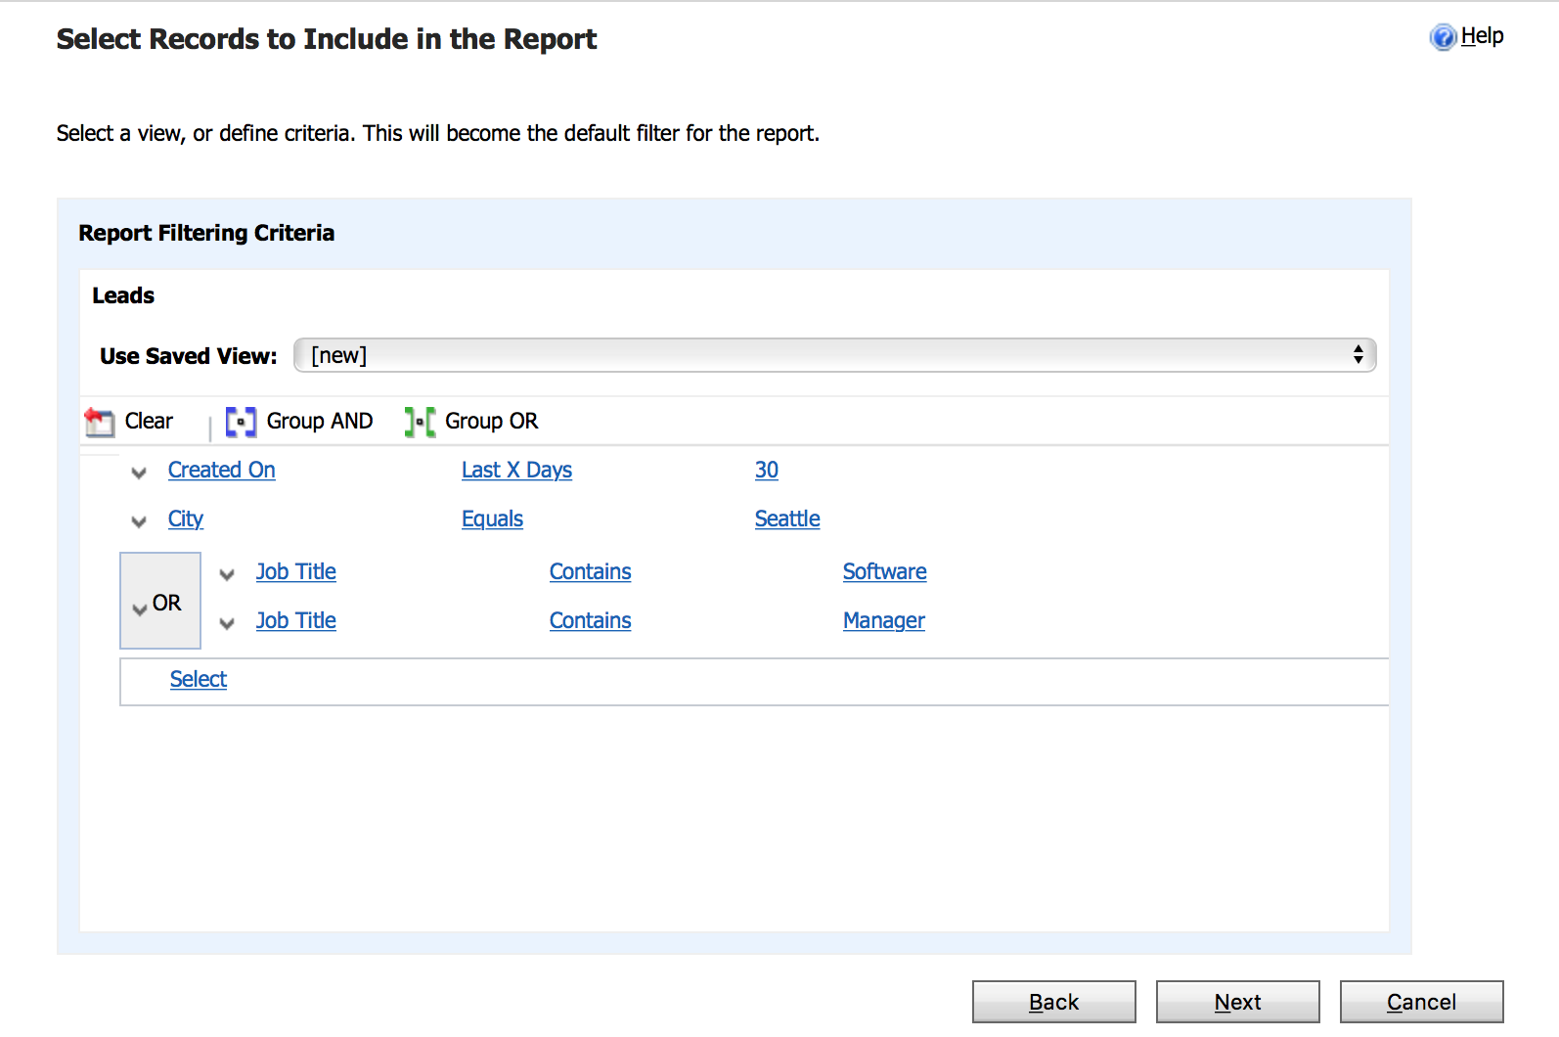Click the Help question-mark icon
The width and height of the screenshot is (1559, 1037).
(x=1443, y=37)
